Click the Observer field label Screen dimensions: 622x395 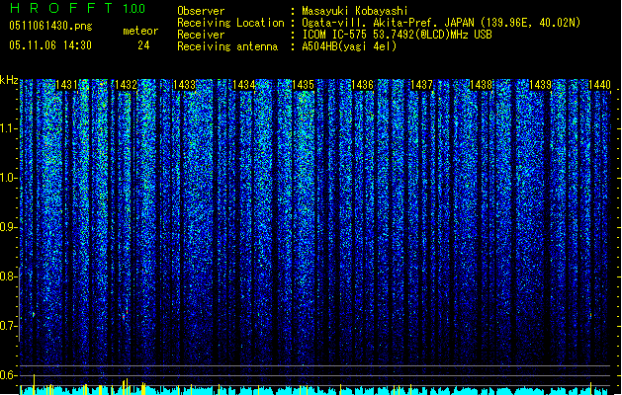coord(201,11)
